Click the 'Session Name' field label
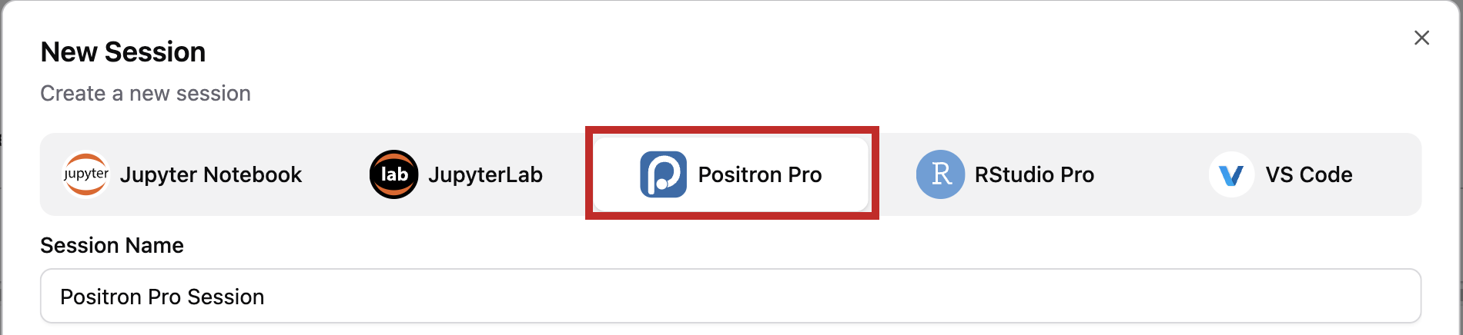The image size is (1463, 335). click(x=112, y=245)
